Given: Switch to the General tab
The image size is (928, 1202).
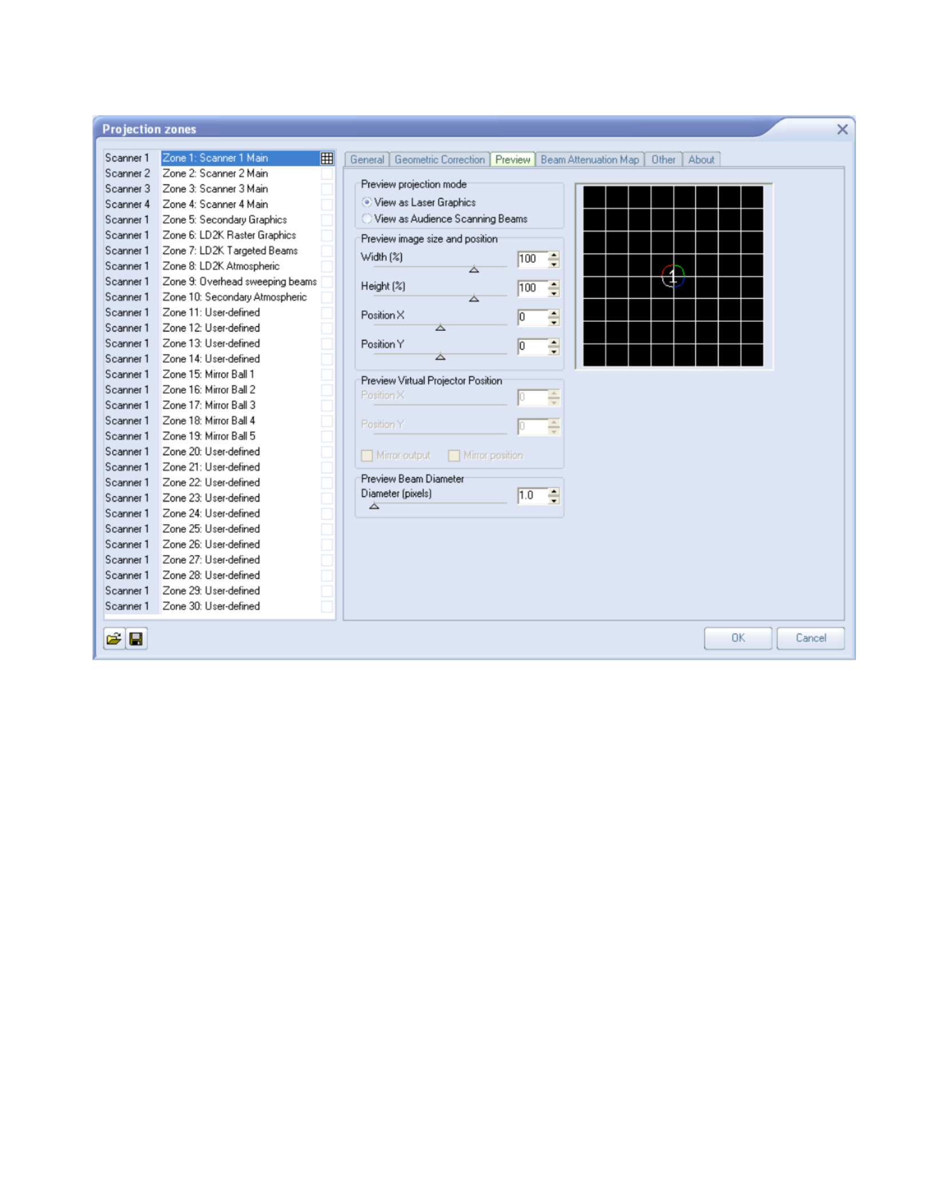Looking at the screenshot, I should point(367,160).
